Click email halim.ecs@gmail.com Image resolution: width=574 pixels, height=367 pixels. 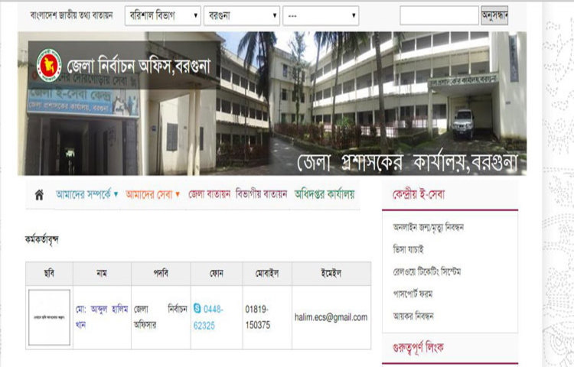tap(331, 317)
